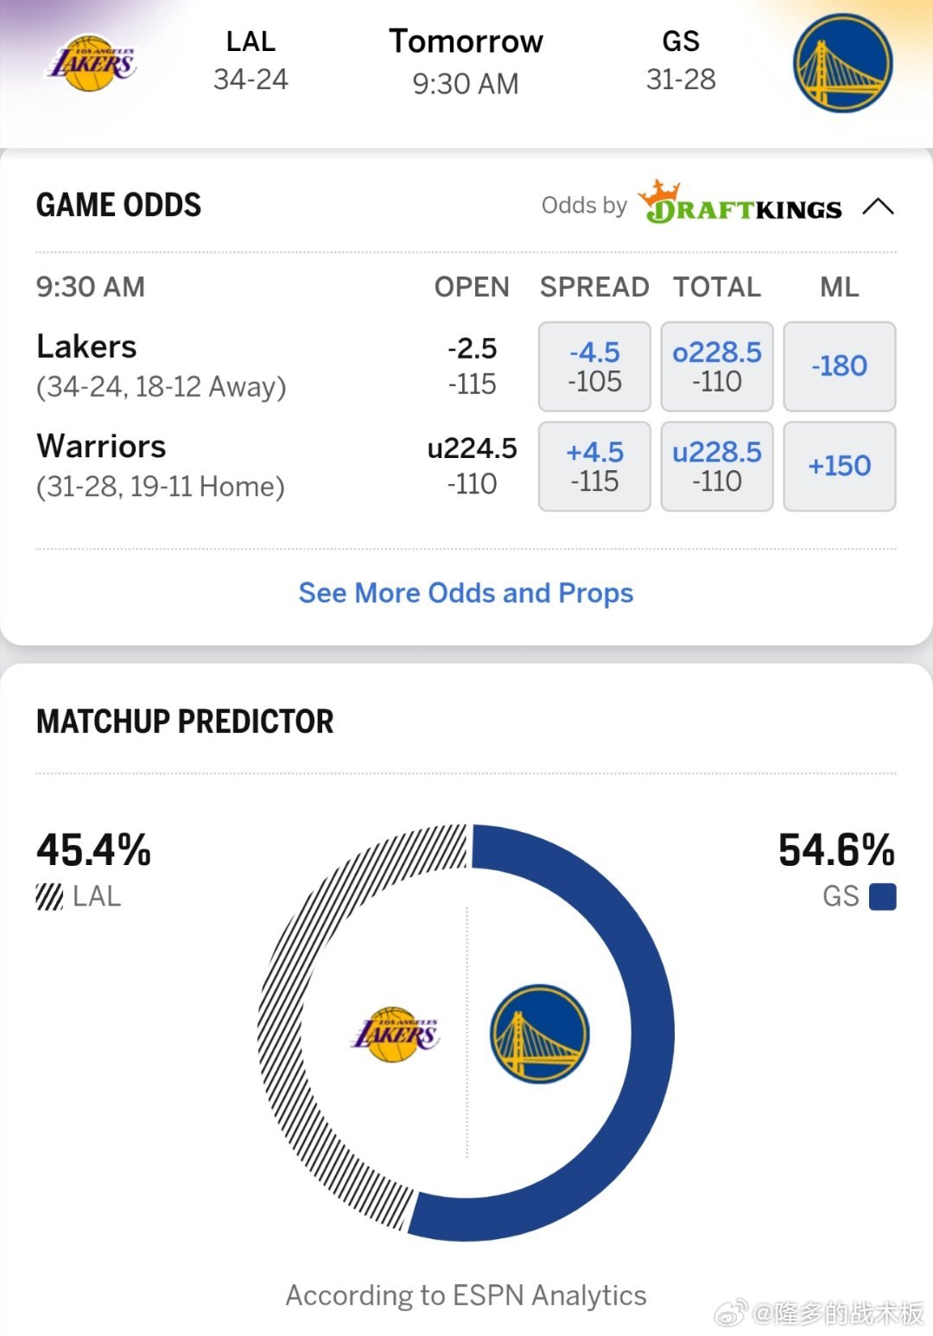Expand the Lakers -4.5 spread odds cell
933x1336 pixels.
pos(593,366)
